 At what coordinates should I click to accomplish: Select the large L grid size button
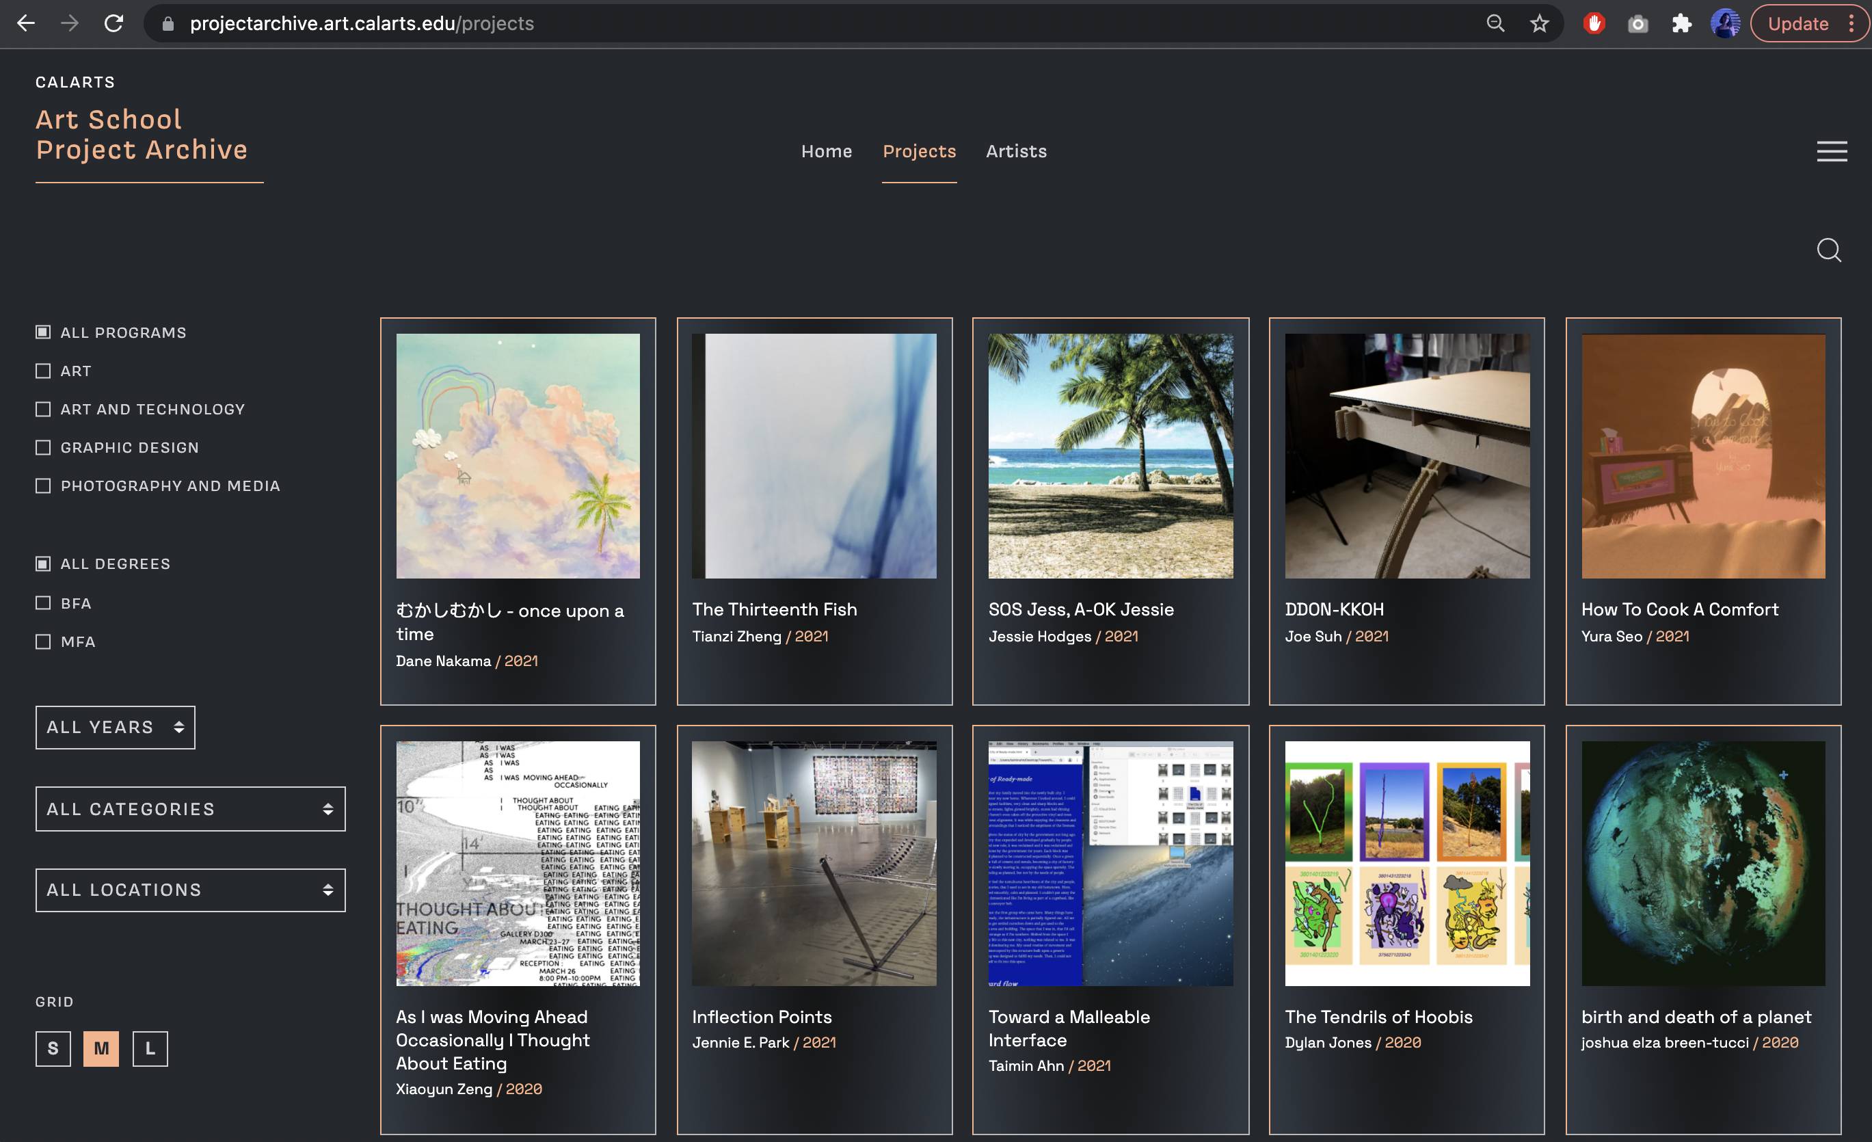tap(150, 1048)
